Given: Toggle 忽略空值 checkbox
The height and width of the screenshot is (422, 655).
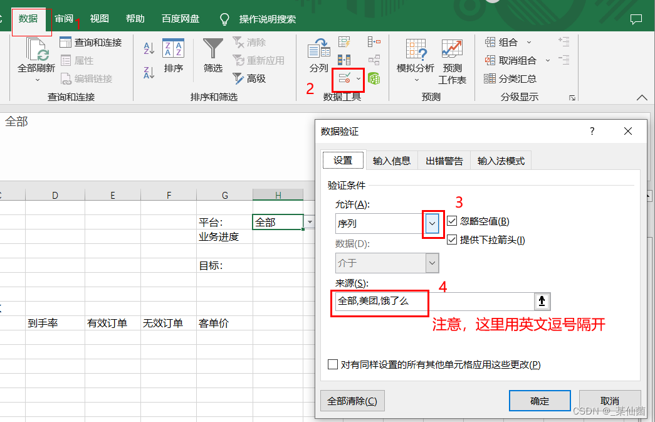Looking at the screenshot, I should click(x=452, y=221).
